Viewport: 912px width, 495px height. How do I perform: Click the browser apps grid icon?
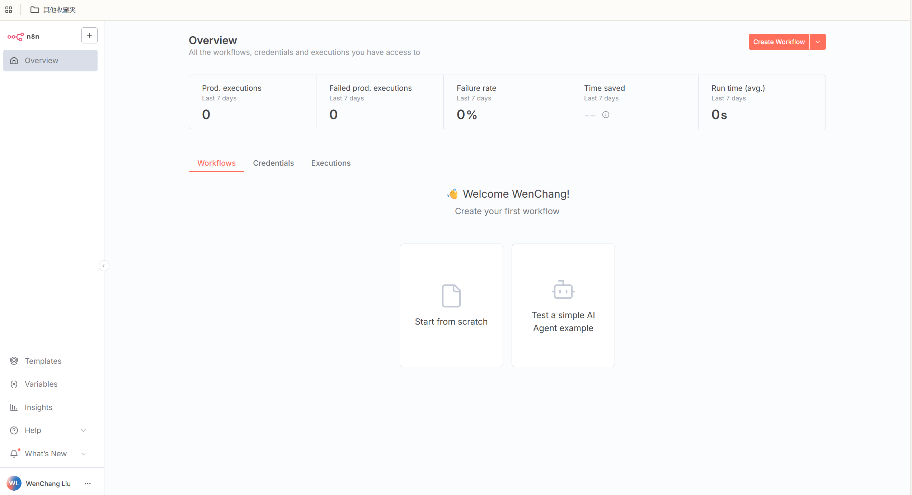(9, 10)
